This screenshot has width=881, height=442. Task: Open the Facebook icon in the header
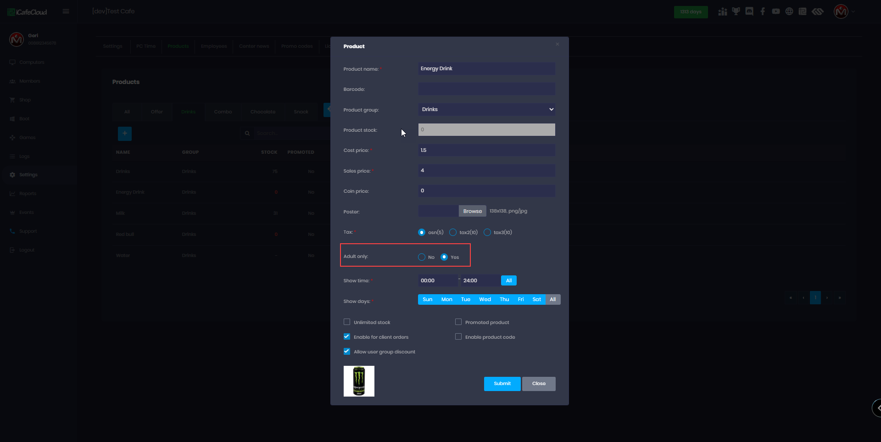763,11
